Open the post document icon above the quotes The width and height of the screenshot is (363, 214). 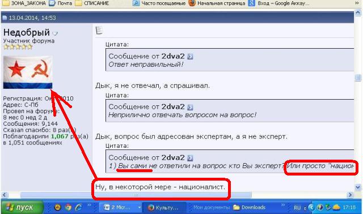(99, 30)
